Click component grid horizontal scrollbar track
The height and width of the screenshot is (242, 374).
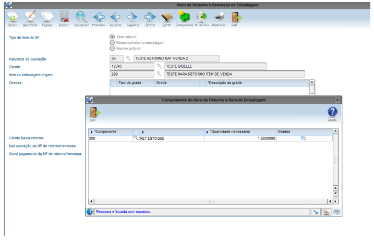click(x=211, y=201)
